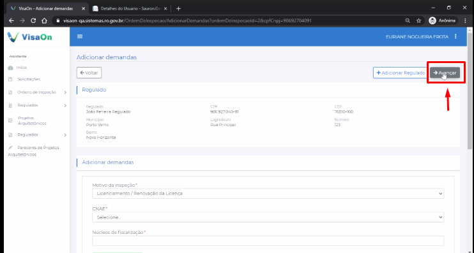Viewport: 474px width, 253px height.
Task: Open a new browser tab with the plus icon
Action: tap(178, 8)
